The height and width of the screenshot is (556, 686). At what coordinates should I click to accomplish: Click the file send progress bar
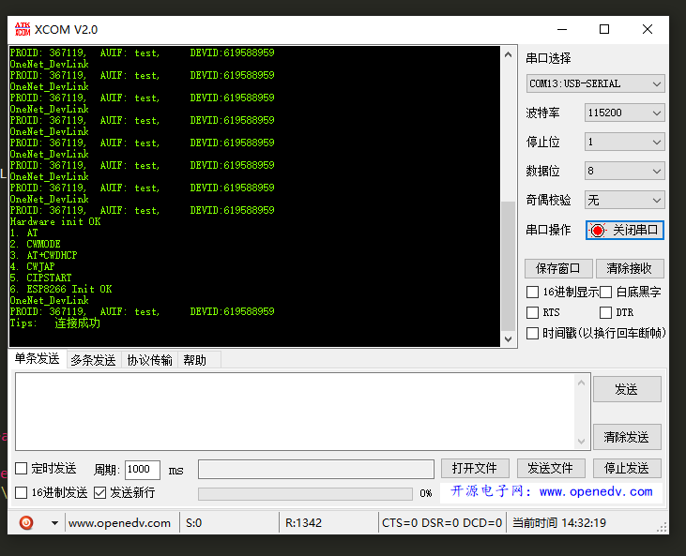(x=305, y=494)
